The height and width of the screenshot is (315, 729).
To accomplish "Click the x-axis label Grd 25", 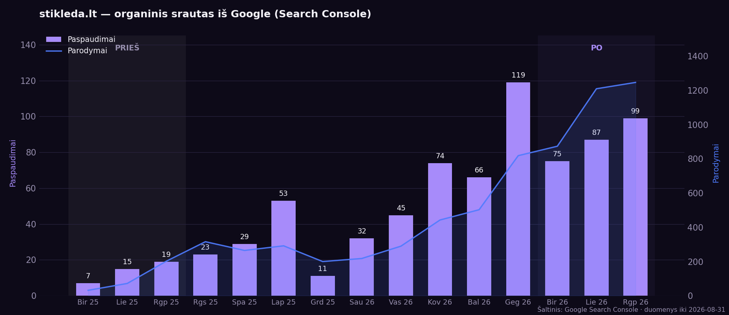I will [x=323, y=302].
